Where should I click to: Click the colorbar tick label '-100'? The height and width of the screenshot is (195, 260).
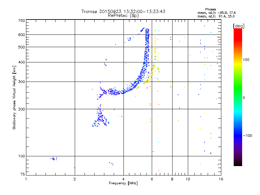(x=247, y=136)
